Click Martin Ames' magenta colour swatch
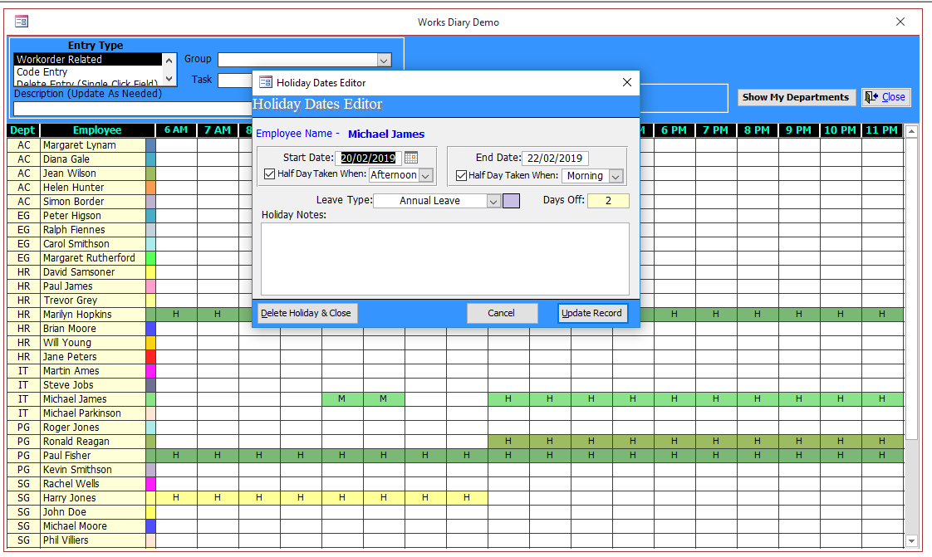Screen dimensions: 932x557 (x=151, y=371)
